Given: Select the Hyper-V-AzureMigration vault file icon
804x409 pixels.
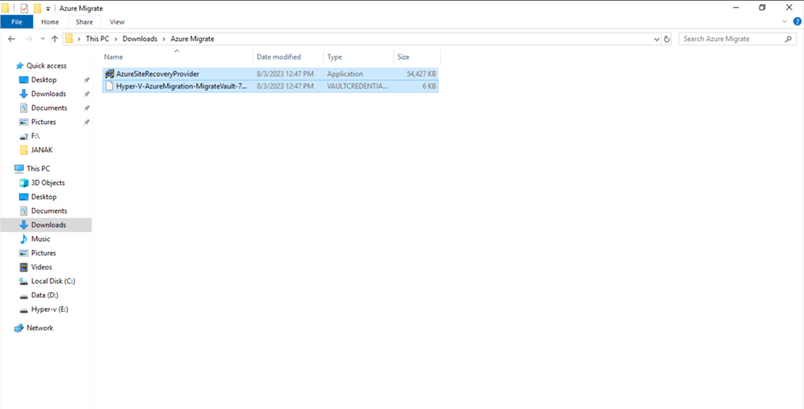Looking at the screenshot, I should pyautogui.click(x=109, y=86).
